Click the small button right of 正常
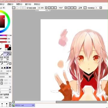Viewport: 108px width, 108px height. coord(85,8)
